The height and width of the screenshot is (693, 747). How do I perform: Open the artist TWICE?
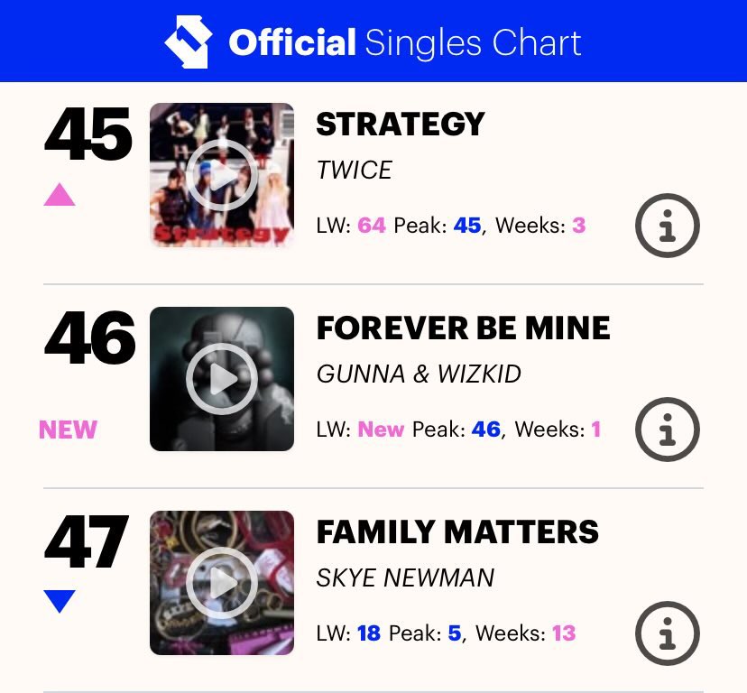354,171
